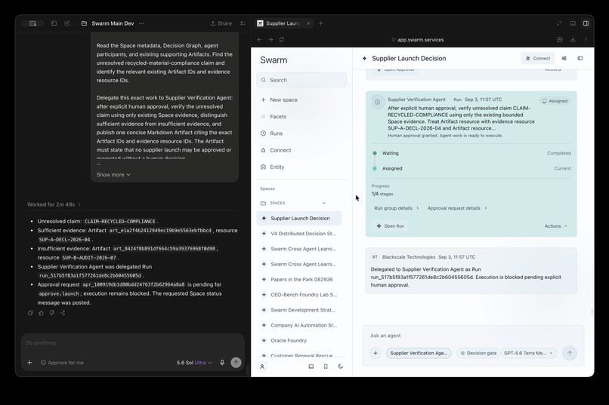This screenshot has height=405, width=609.
Task: Click the Open Run button
Action: point(391,226)
